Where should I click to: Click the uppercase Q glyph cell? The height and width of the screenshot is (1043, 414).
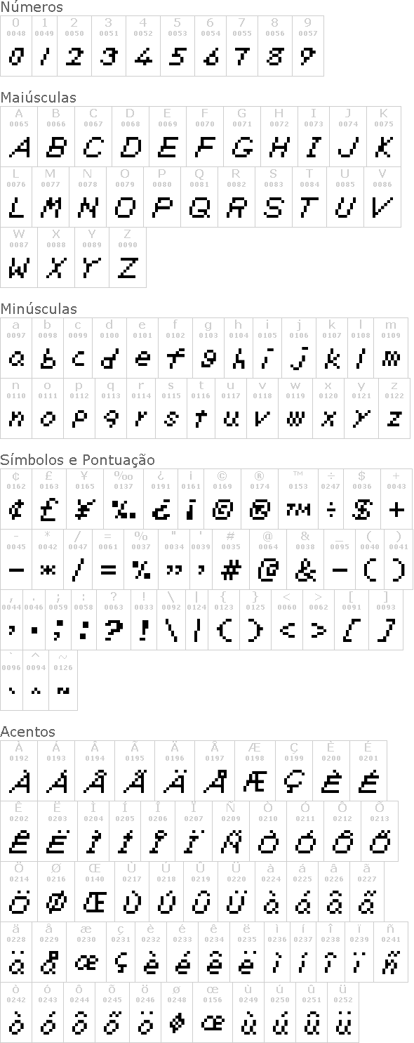coord(200,197)
